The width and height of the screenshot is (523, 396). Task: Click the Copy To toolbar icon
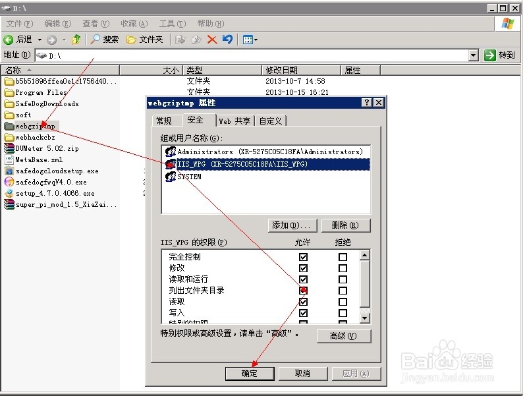196,40
